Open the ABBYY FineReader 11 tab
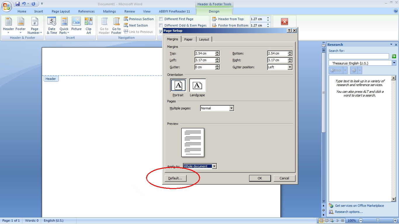Screen dimensions: 399x224 [174, 11]
